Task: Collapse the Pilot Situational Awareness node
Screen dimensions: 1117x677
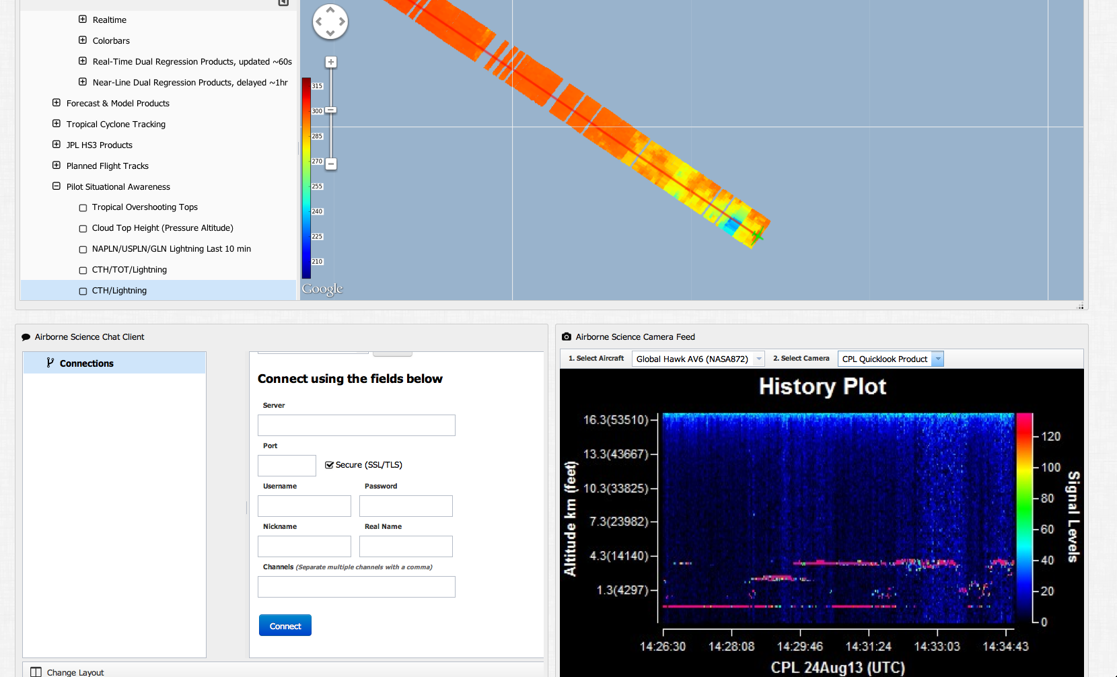Action: click(57, 186)
